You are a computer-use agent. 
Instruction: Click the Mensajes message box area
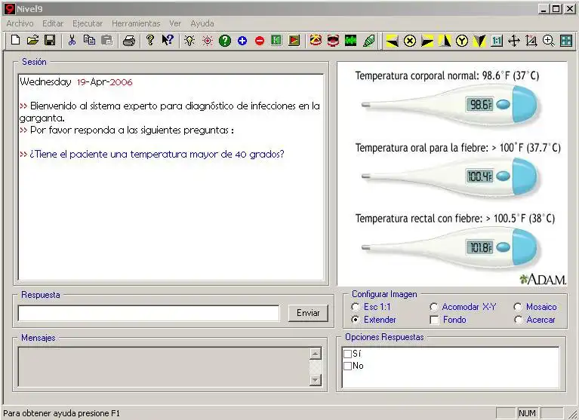pyautogui.click(x=164, y=367)
